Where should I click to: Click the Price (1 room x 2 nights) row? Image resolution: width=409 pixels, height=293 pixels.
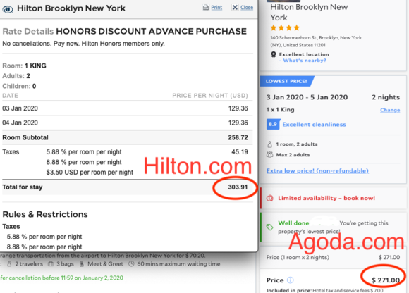coord(333,257)
